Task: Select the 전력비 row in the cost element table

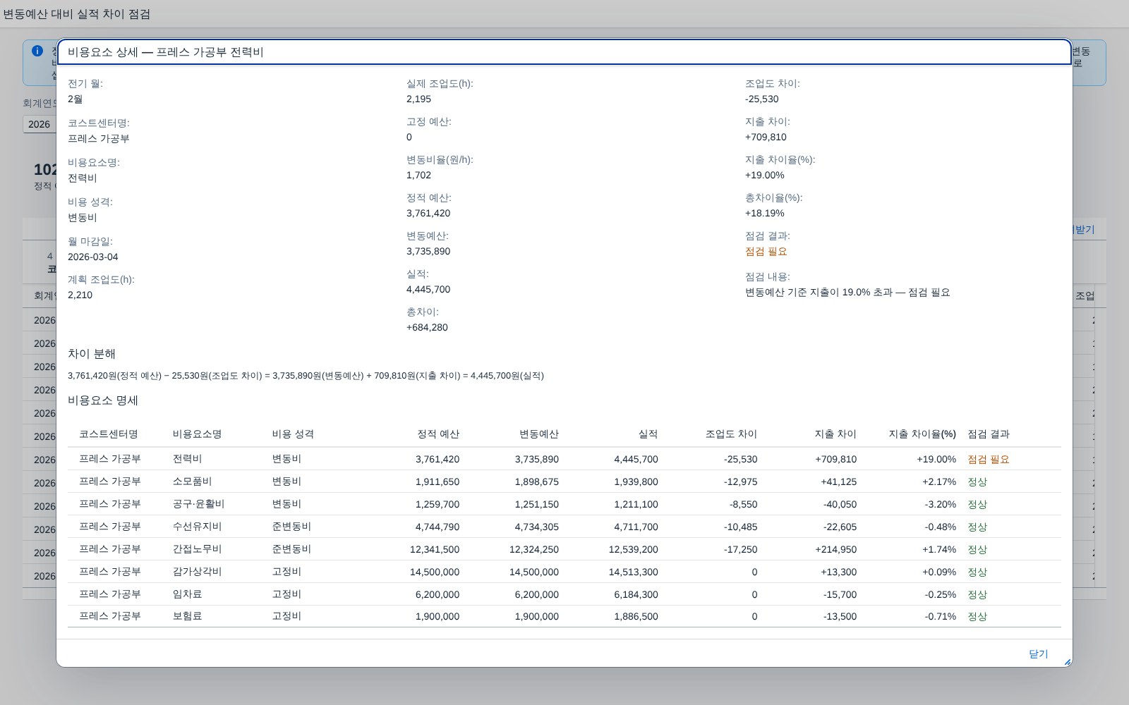Action: tap(564, 459)
